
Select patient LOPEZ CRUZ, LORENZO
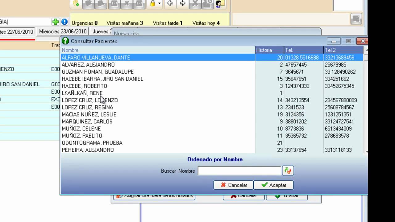pos(158,100)
